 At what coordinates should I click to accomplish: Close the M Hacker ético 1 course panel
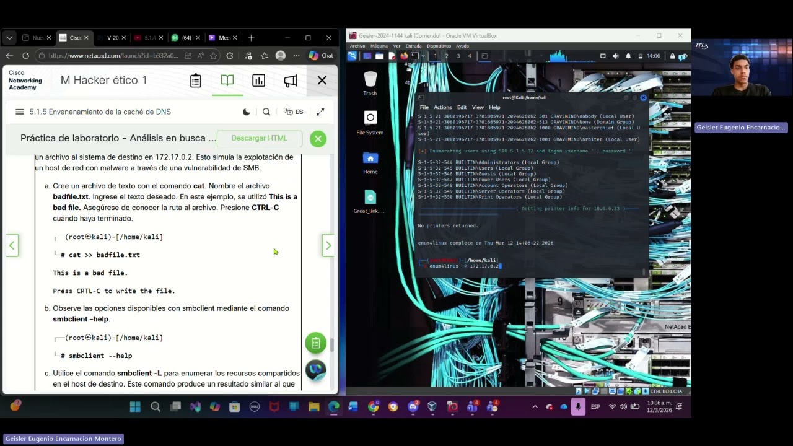(322, 81)
